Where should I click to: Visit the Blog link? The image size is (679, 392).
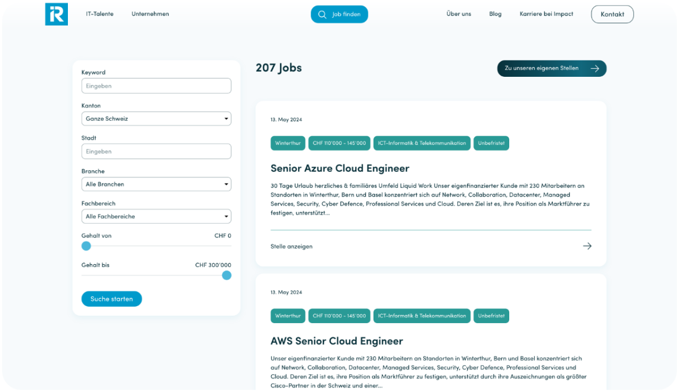tap(495, 14)
